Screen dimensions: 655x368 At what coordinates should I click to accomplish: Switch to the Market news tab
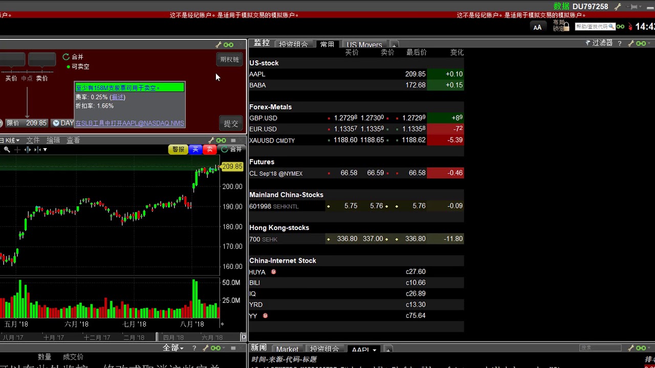(x=287, y=350)
